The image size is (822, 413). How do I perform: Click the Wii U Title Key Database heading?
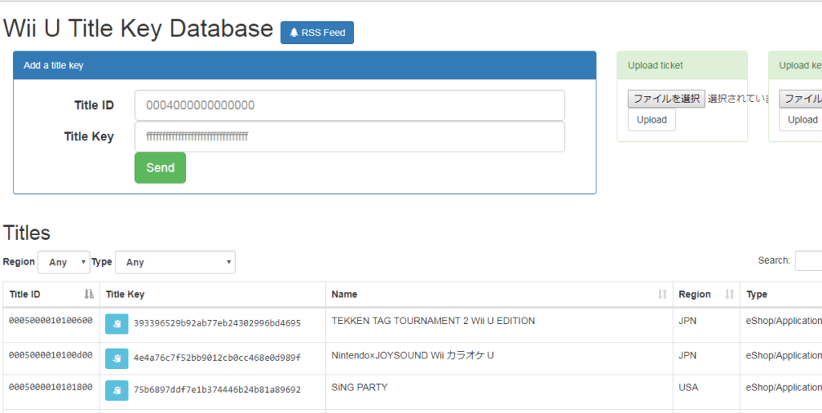(x=138, y=29)
